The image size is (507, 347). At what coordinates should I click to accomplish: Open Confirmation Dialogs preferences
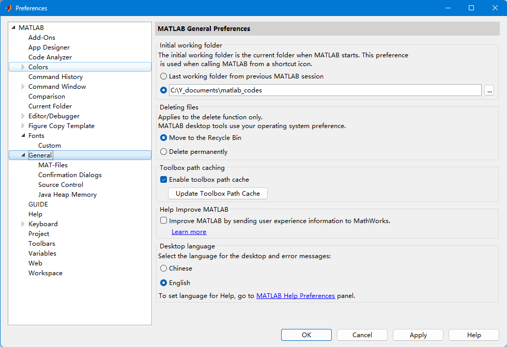70,175
